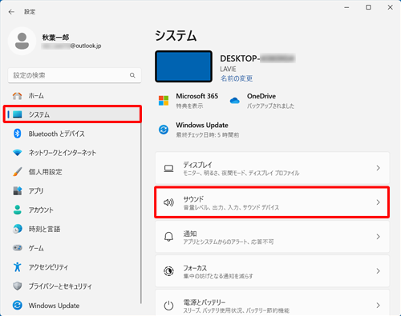Image resolution: width=401 pixels, height=316 pixels.
Task: Click the Windows Update heading in the main pane
Action: click(202, 125)
